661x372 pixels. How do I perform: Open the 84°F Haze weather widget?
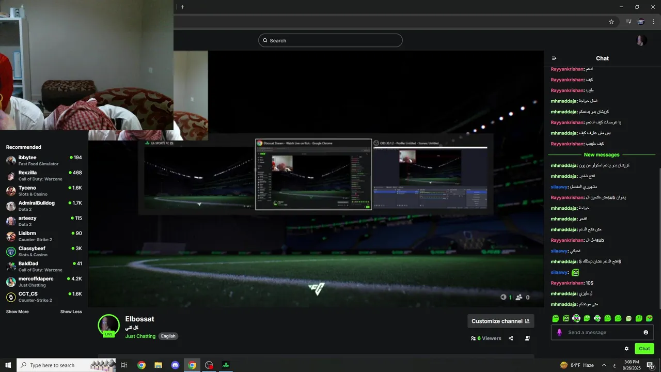pyautogui.click(x=577, y=365)
